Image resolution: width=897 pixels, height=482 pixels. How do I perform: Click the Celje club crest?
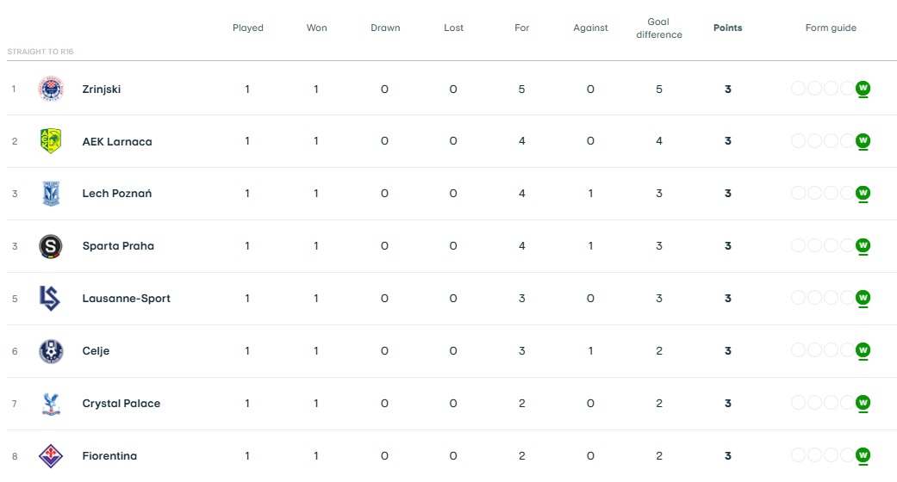click(51, 351)
